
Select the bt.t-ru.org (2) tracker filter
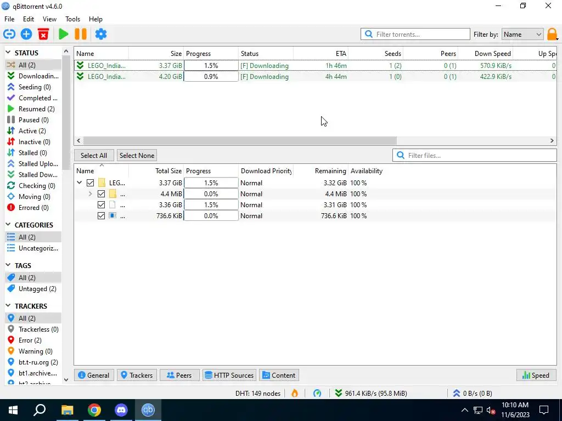(x=33, y=362)
